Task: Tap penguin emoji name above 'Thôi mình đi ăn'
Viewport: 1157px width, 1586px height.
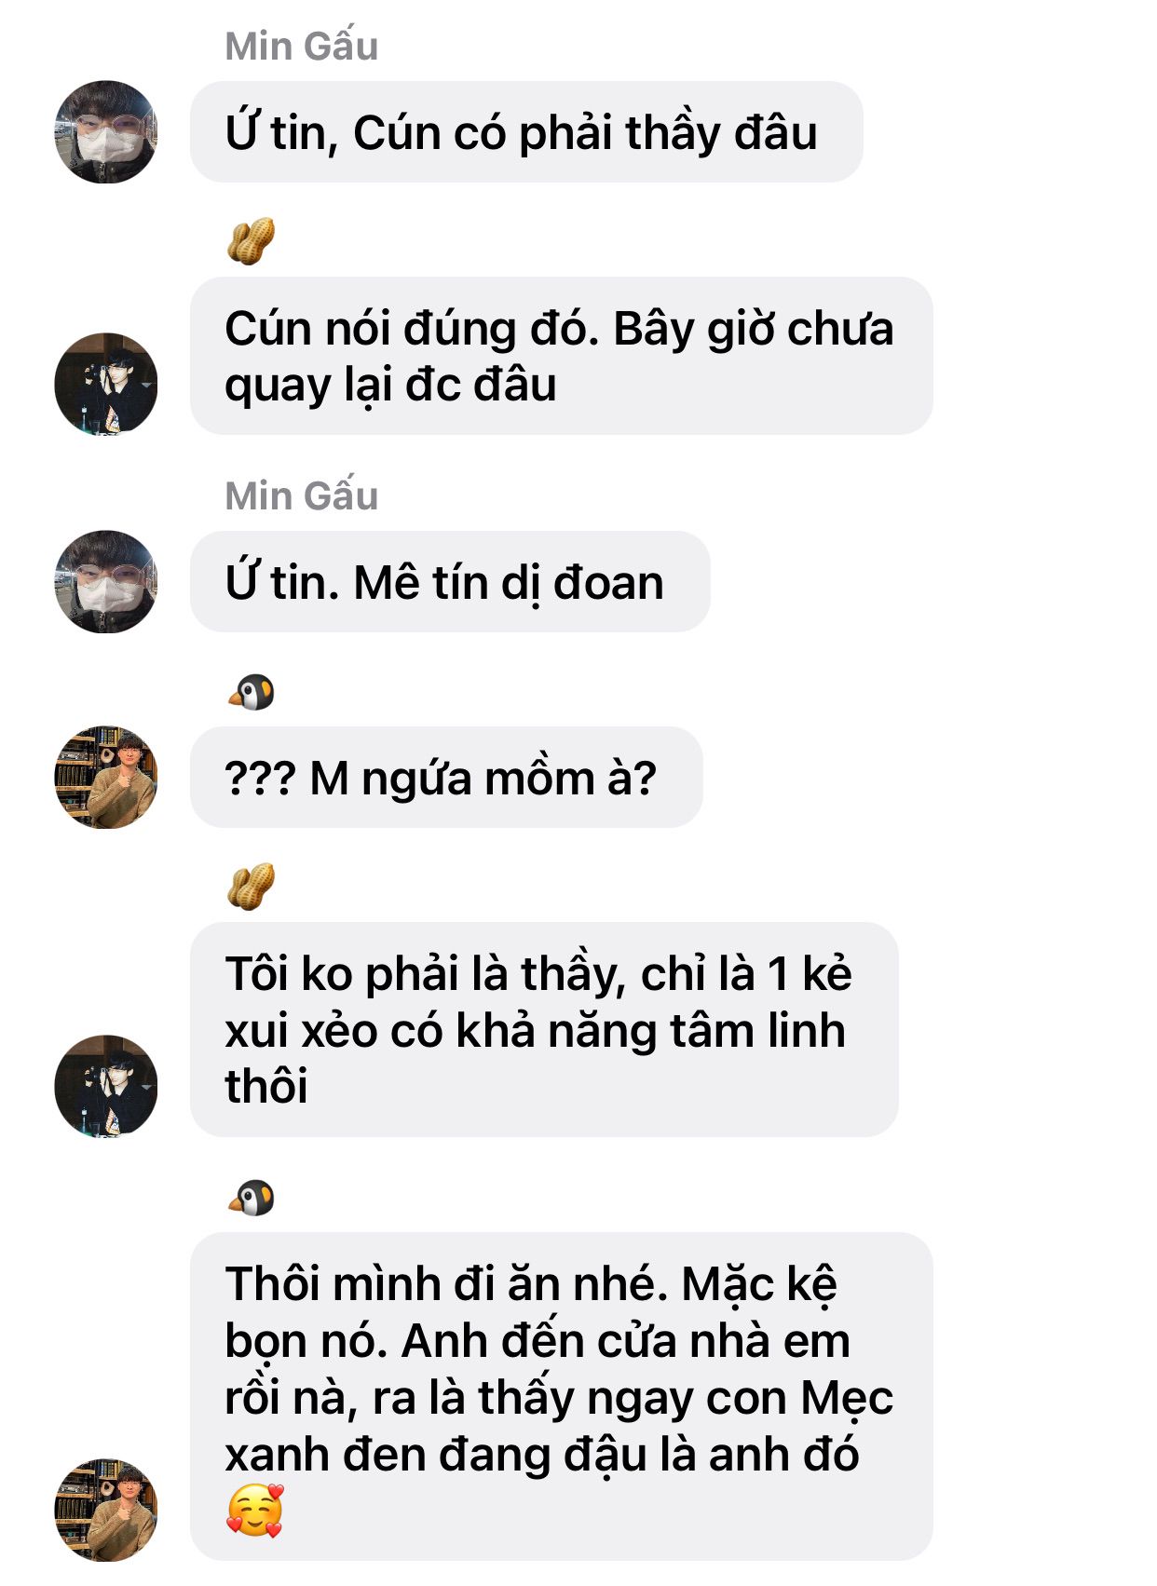Action: [x=252, y=1198]
